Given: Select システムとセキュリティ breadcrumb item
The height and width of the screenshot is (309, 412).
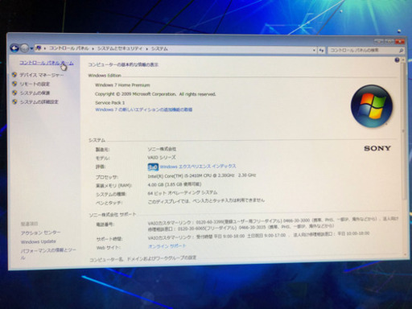Looking at the screenshot, I should (120, 48).
